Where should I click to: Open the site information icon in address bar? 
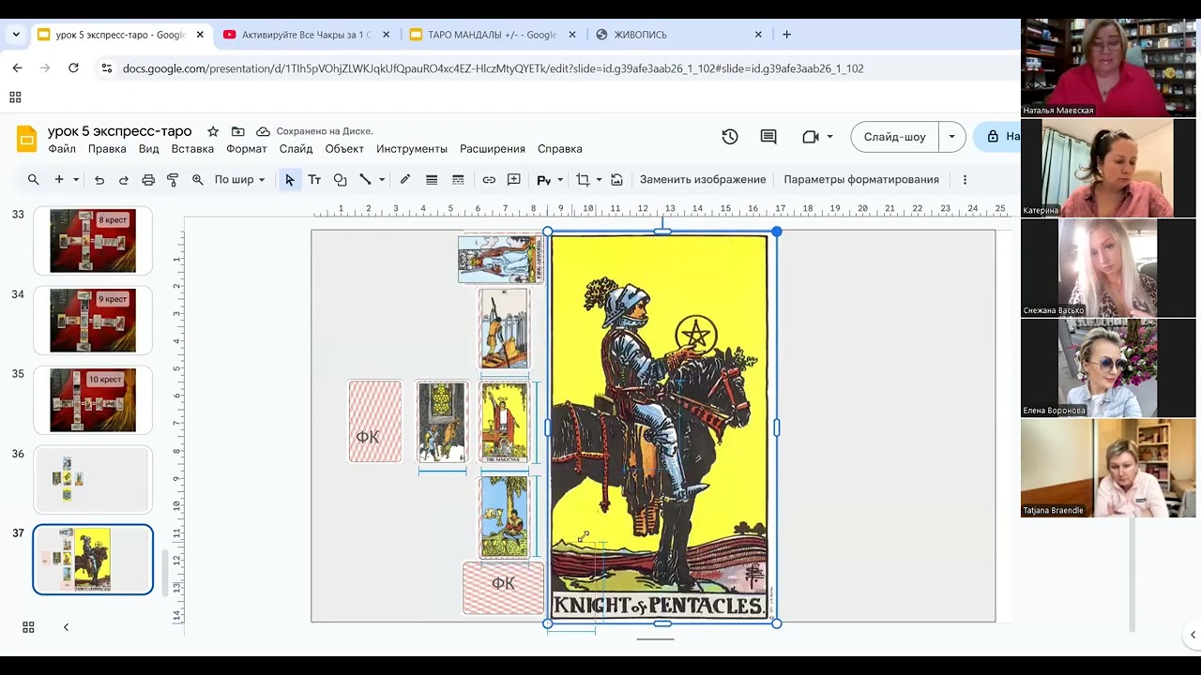(106, 68)
